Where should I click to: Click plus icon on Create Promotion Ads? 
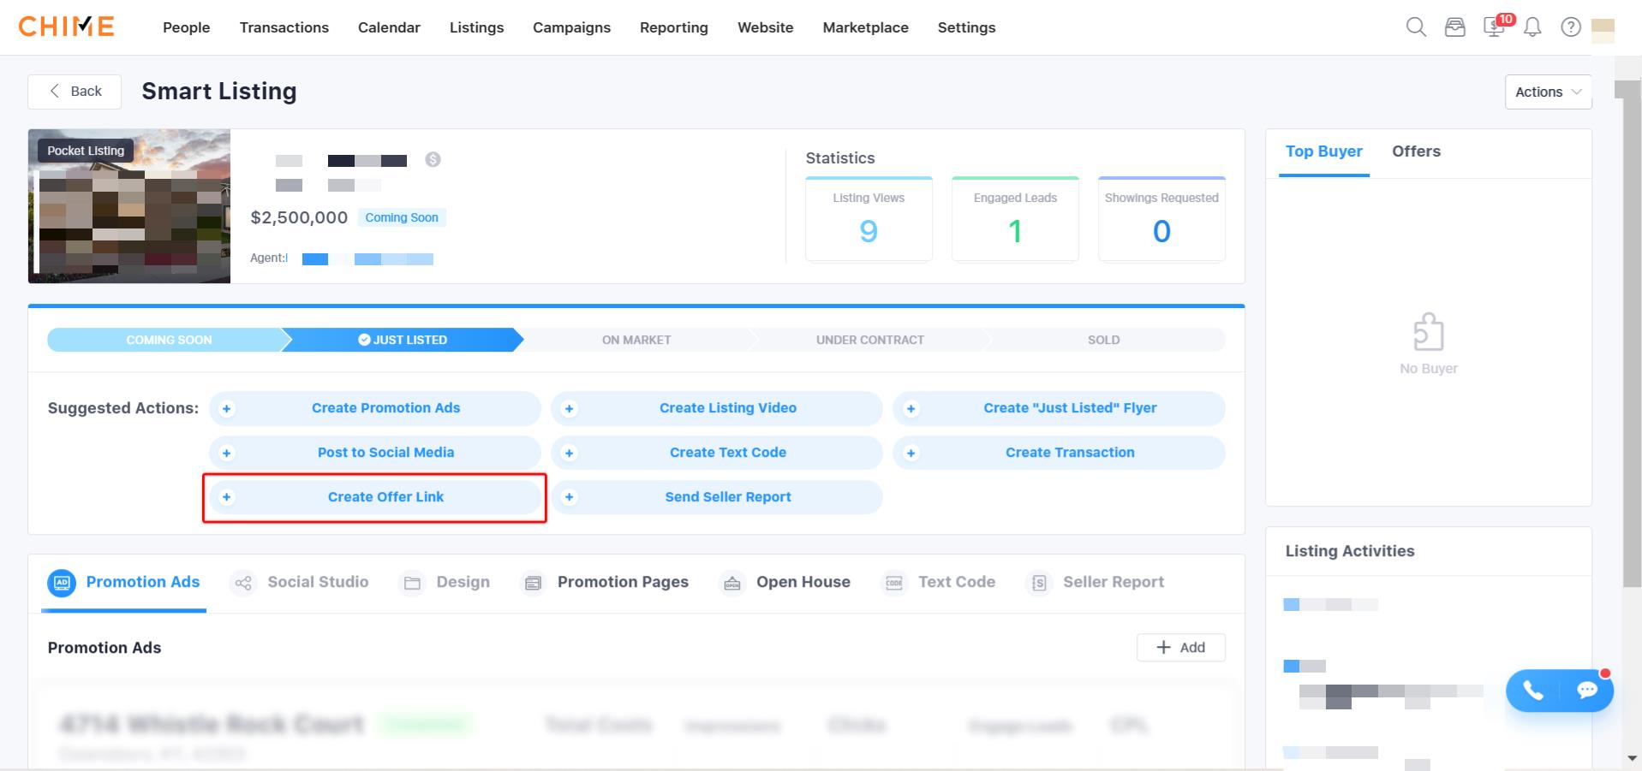click(x=226, y=409)
